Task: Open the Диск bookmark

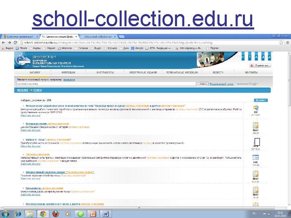Action: tap(124, 48)
